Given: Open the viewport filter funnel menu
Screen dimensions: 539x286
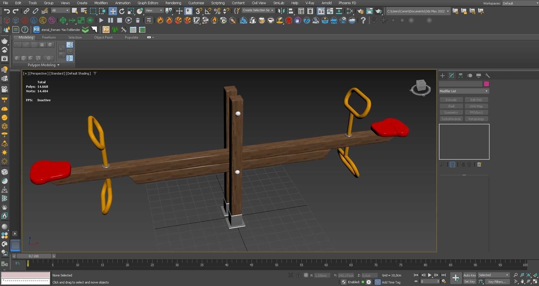Looking at the screenshot, I should (95, 73).
